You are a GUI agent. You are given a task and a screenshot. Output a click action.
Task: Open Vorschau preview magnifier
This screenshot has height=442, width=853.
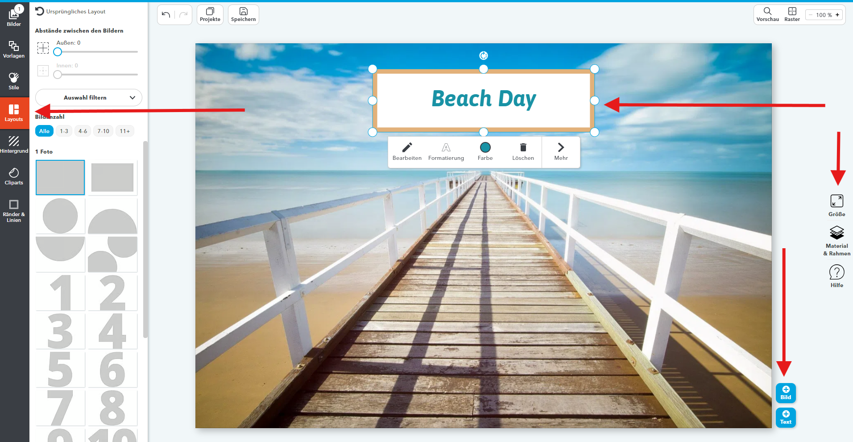[x=767, y=14]
